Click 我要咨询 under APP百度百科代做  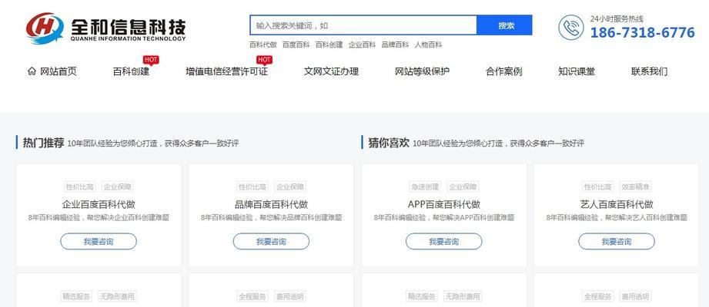pyautogui.click(x=444, y=242)
